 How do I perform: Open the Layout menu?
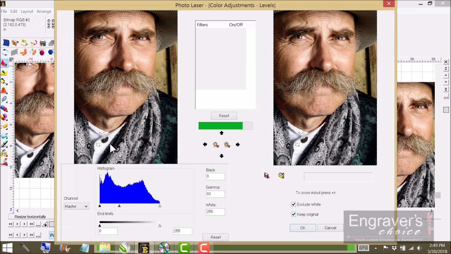pos(27,11)
